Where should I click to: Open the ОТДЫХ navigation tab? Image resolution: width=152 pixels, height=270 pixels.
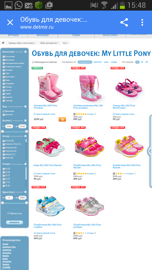pyautogui.click(x=76, y=35)
